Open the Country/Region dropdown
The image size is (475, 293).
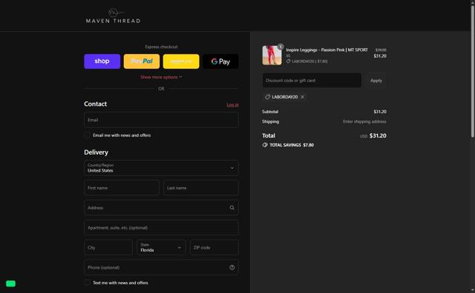pos(161,168)
